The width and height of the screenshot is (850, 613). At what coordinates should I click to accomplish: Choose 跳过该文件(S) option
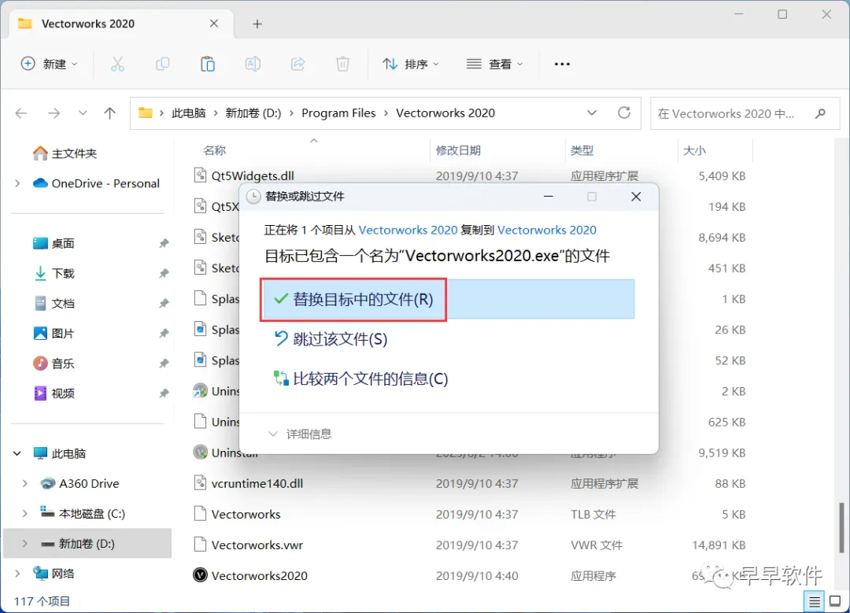coord(331,339)
